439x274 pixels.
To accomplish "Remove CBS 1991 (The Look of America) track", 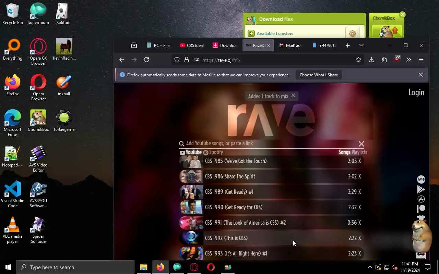I will click(x=359, y=223).
